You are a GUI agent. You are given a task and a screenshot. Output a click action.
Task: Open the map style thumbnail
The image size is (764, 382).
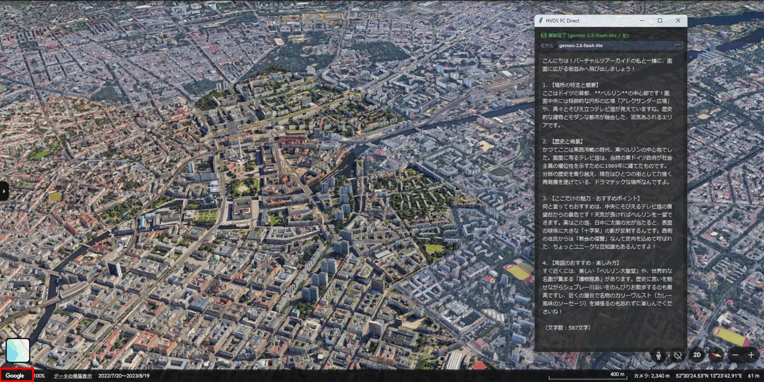[x=18, y=350]
